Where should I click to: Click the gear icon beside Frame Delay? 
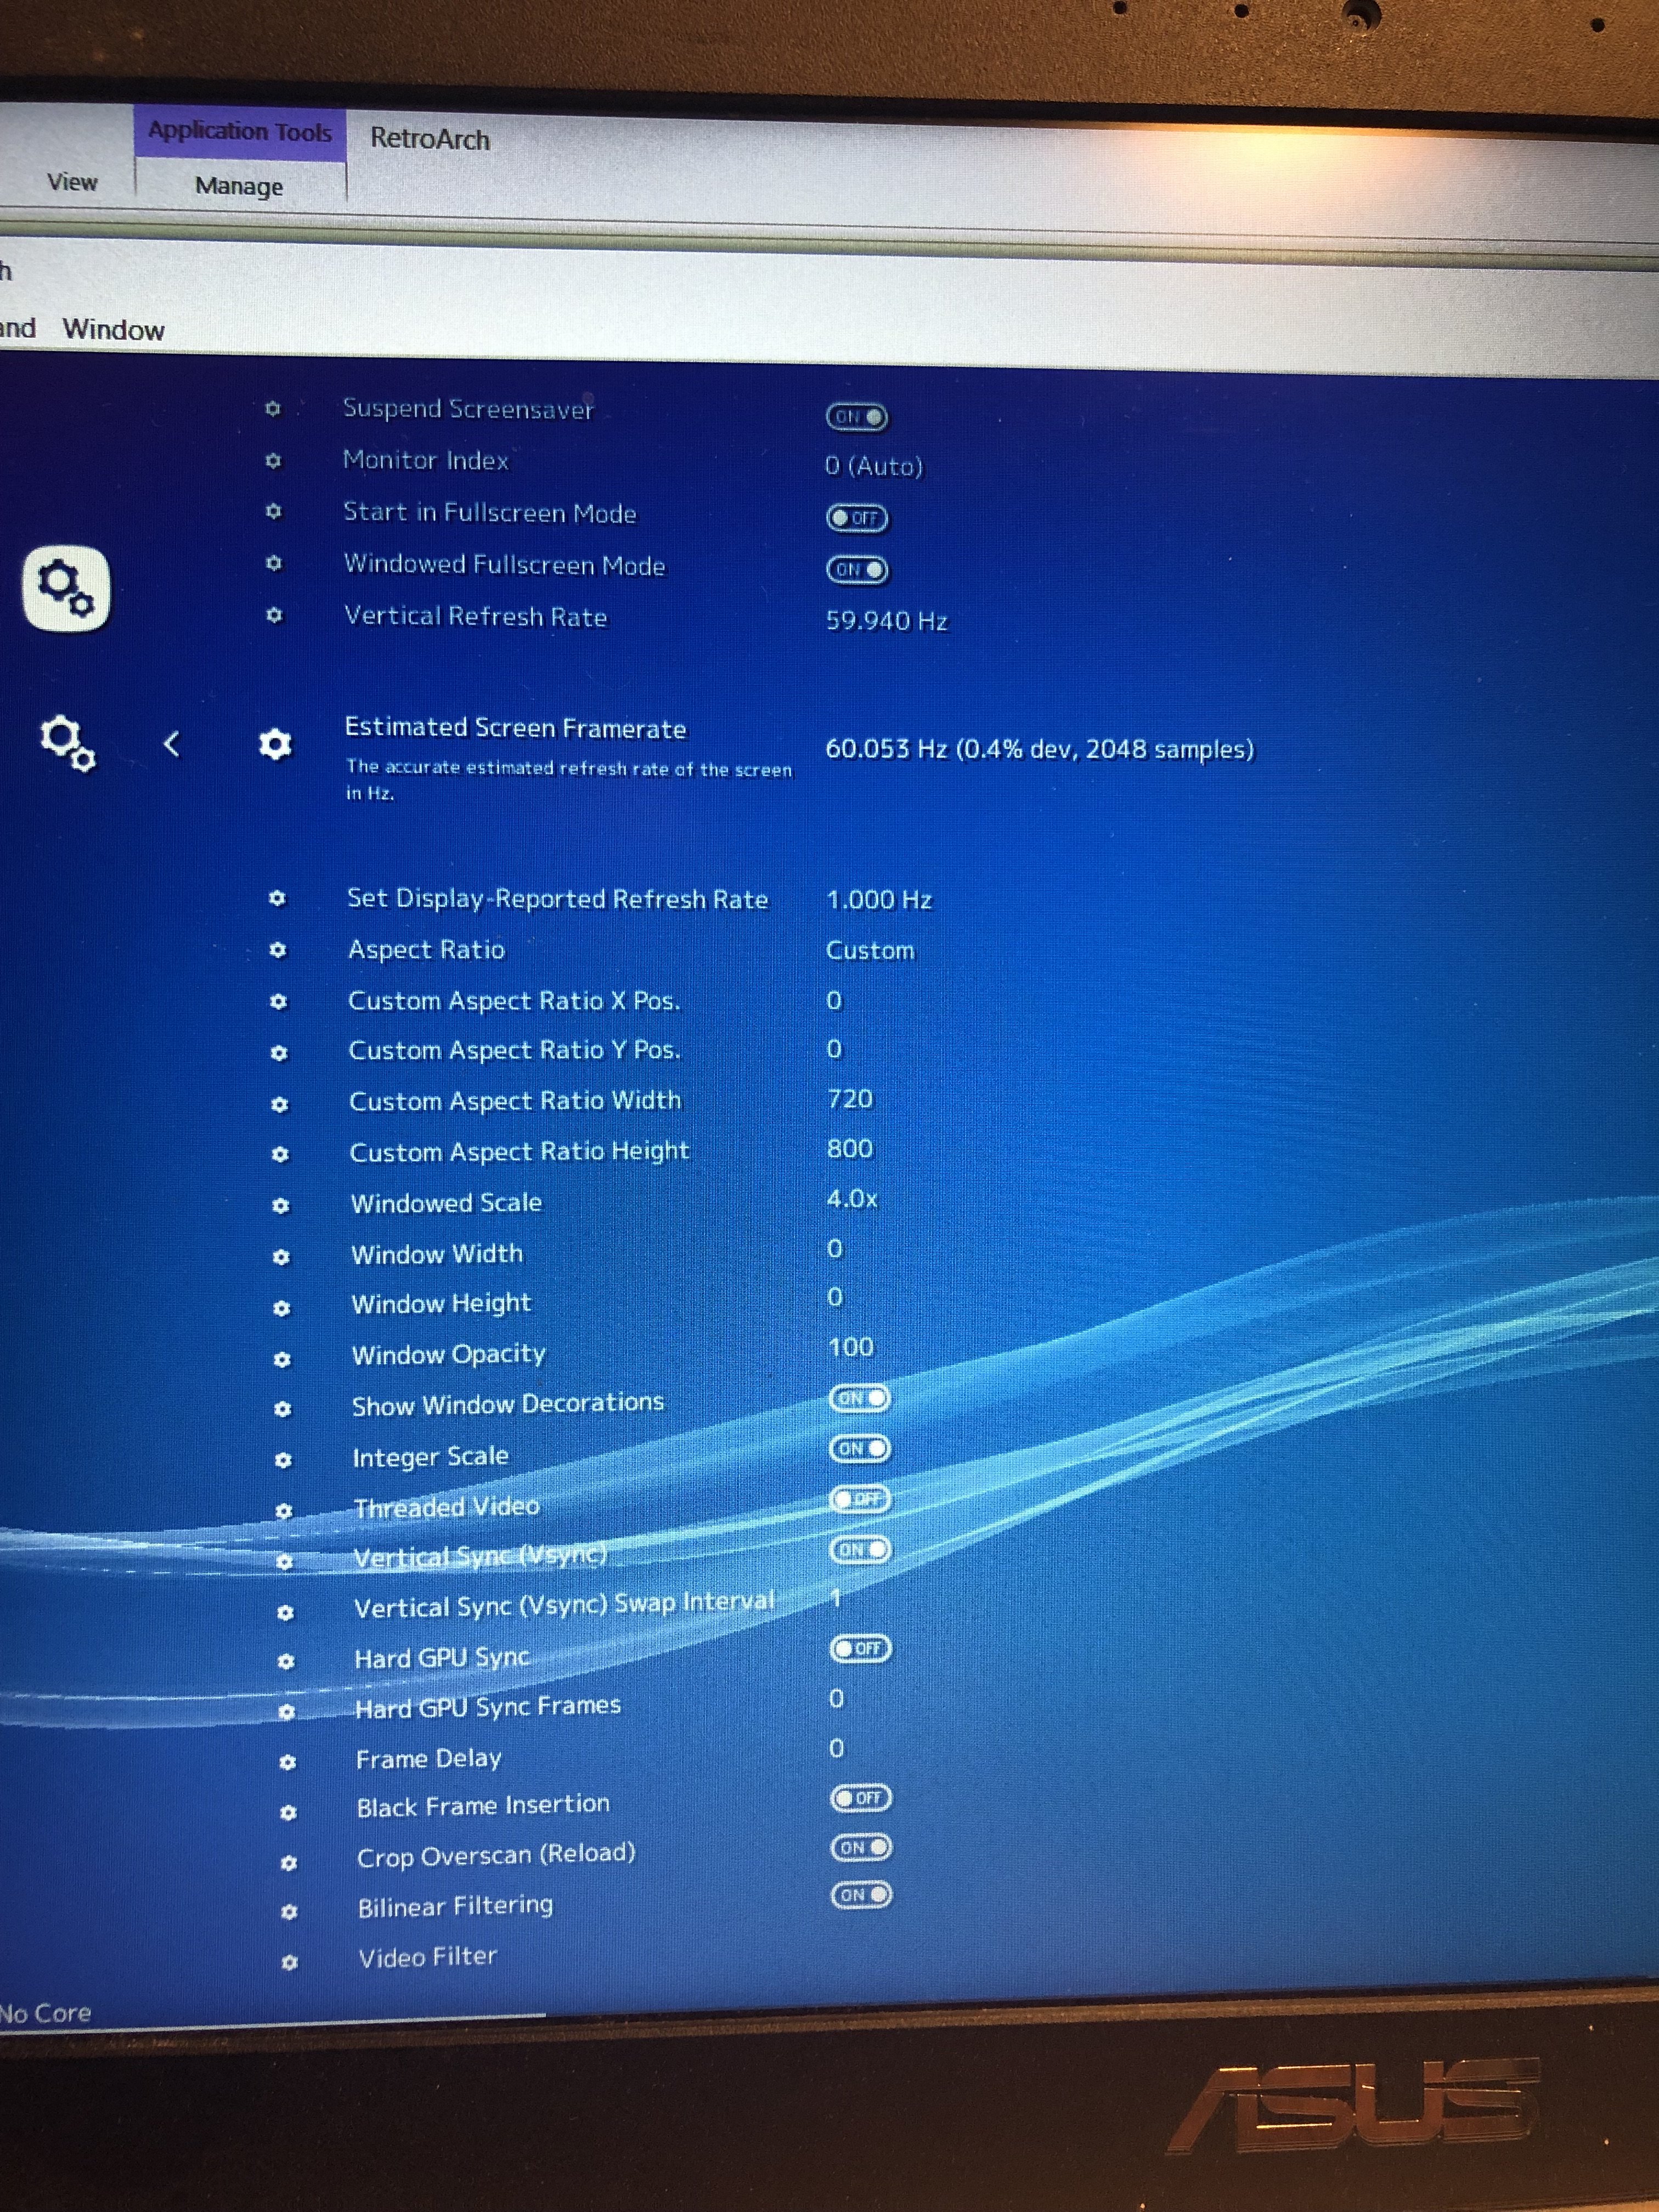pyautogui.click(x=288, y=1763)
